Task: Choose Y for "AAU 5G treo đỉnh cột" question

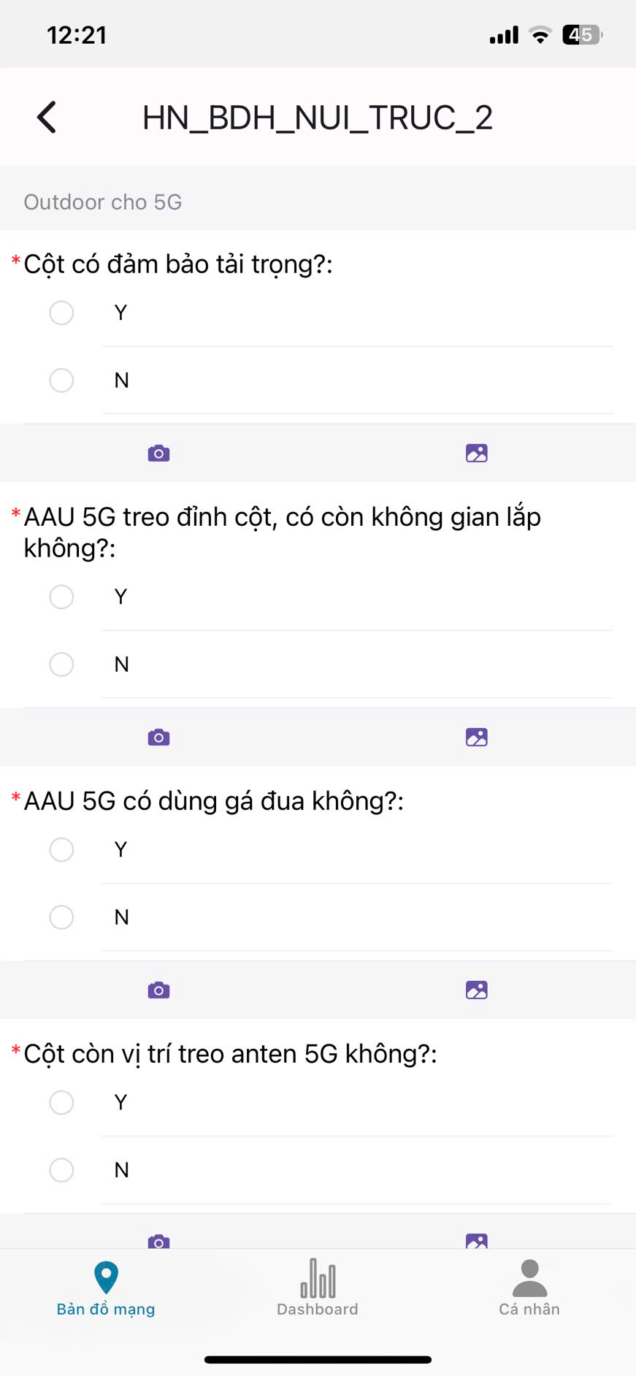Action: click(x=61, y=597)
